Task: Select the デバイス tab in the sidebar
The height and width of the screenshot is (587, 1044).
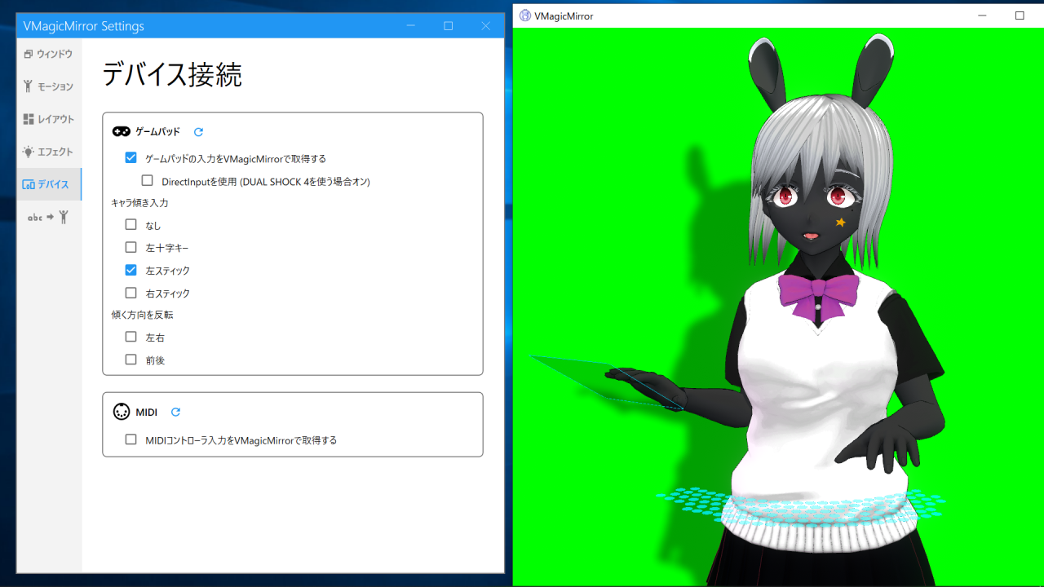Action: [49, 184]
